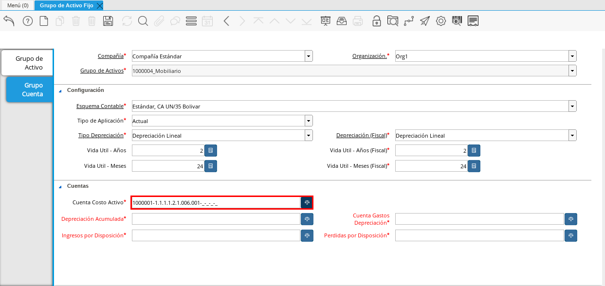This screenshot has width=605, height=286.
Task: Click the undo changes arrow icon
Action: click(x=9, y=21)
